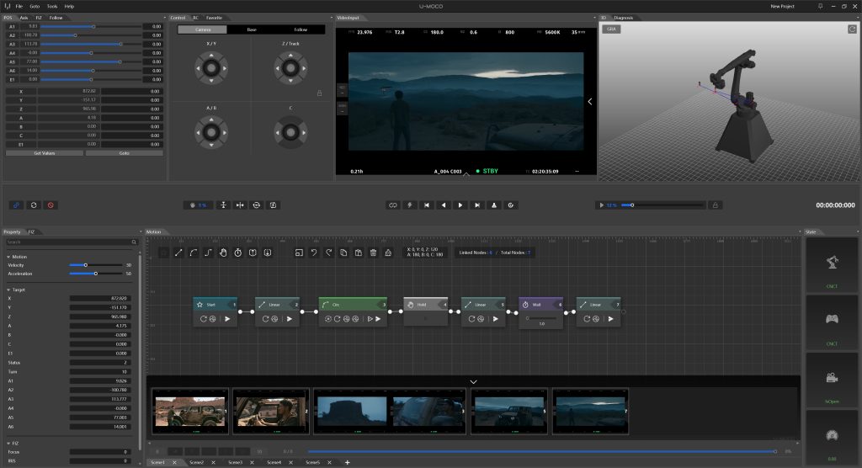
Task: Switch to the Scene3 tab
Action: point(235,462)
